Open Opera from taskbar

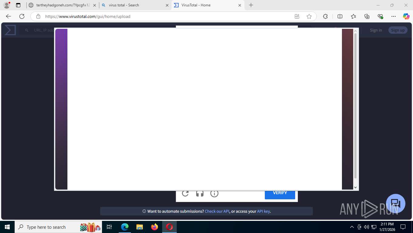click(169, 227)
